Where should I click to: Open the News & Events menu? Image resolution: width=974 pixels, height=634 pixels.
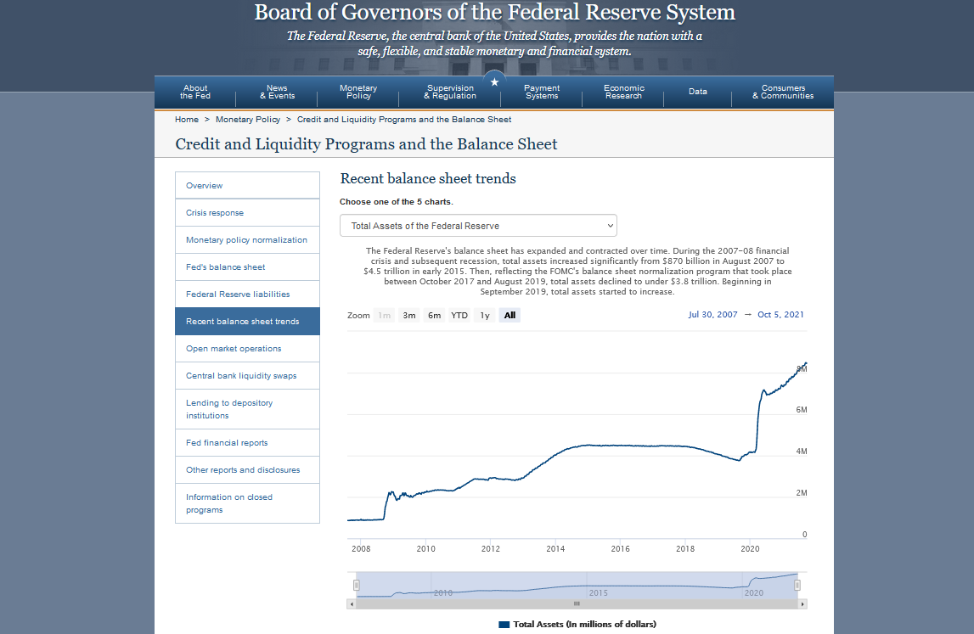[277, 92]
